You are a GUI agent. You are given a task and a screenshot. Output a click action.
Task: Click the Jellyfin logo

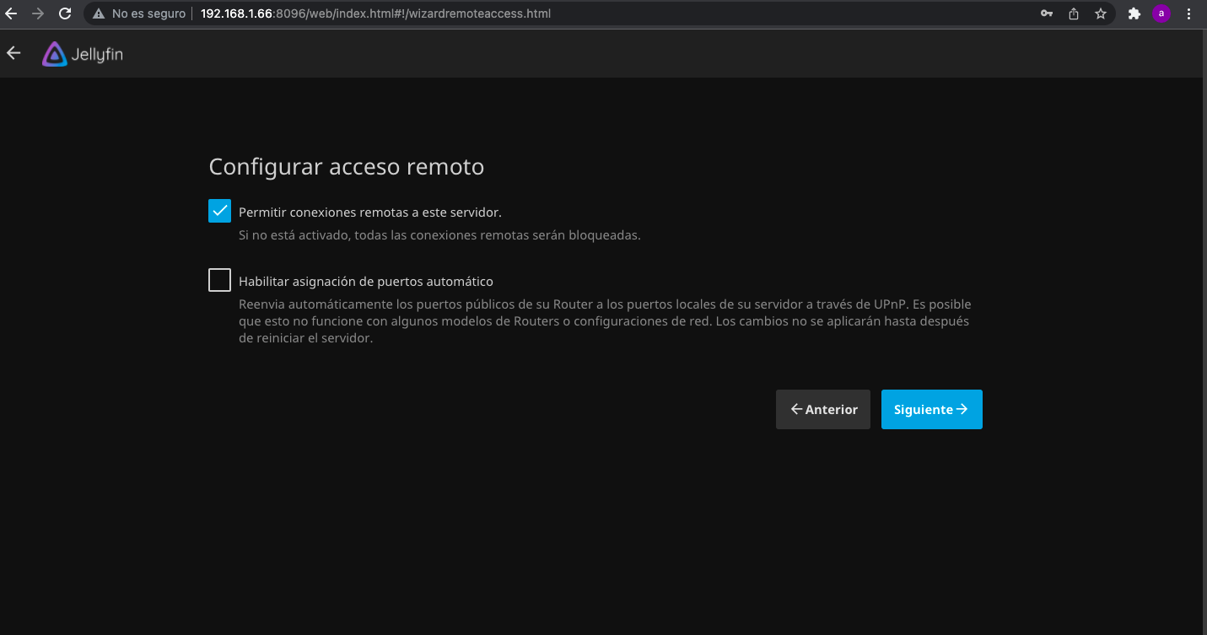(83, 55)
